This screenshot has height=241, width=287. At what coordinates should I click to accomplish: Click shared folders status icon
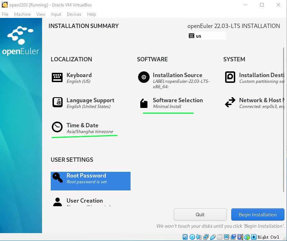(x=219, y=237)
